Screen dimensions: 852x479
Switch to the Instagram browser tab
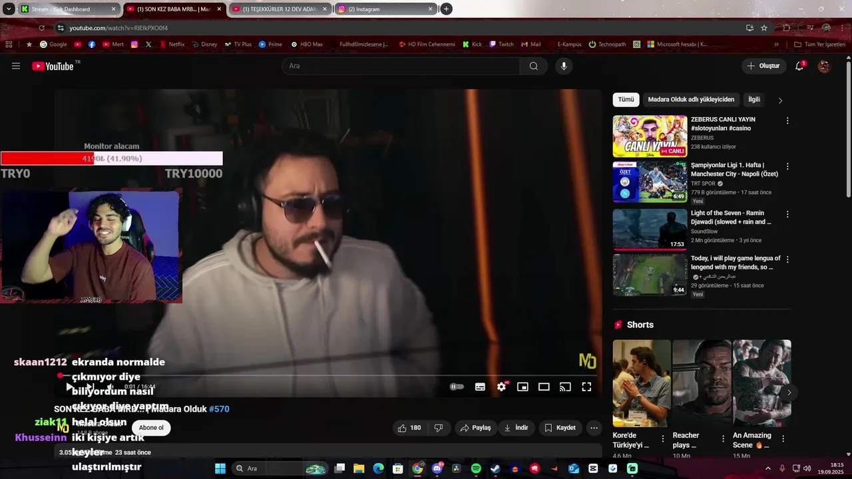click(x=386, y=9)
